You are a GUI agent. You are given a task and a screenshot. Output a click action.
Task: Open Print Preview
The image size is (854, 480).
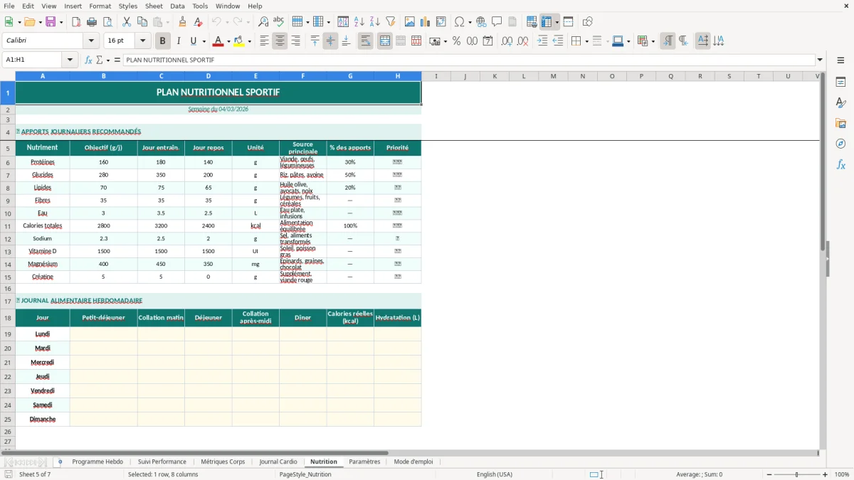click(107, 22)
